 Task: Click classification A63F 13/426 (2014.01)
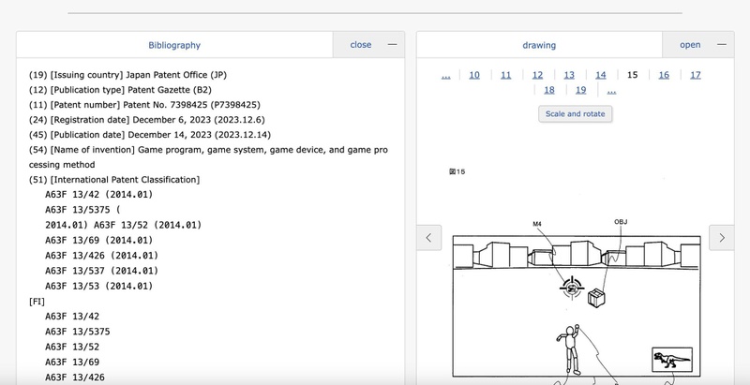[101, 256]
